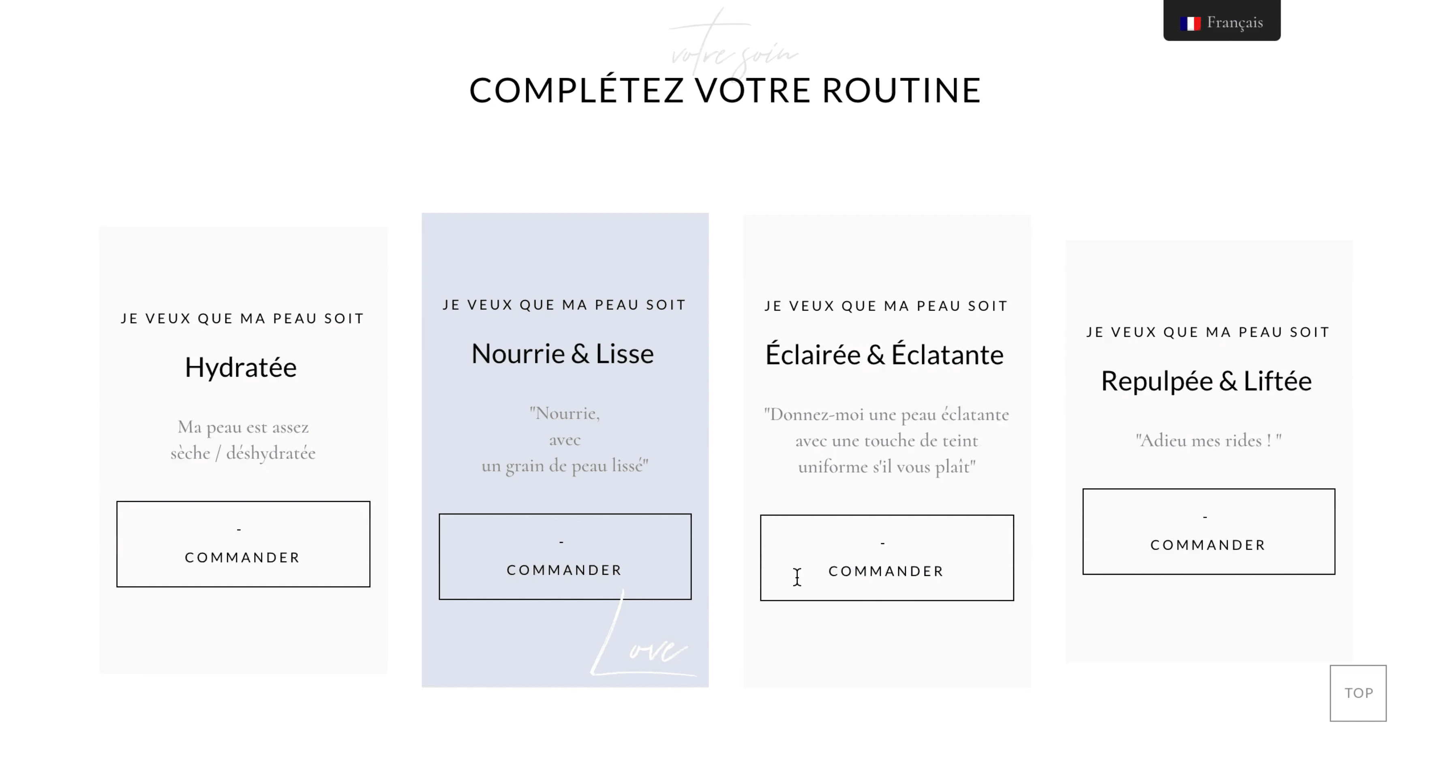
Task: Click the 'un grain de peau lissé' quote
Action: click(x=565, y=466)
